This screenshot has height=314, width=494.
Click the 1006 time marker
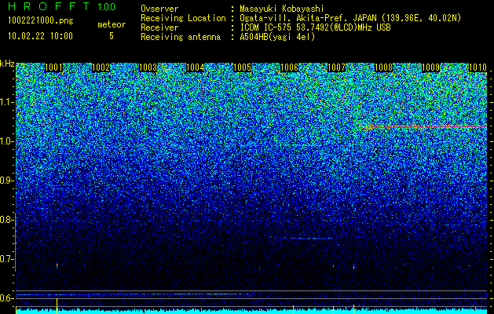(289, 68)
